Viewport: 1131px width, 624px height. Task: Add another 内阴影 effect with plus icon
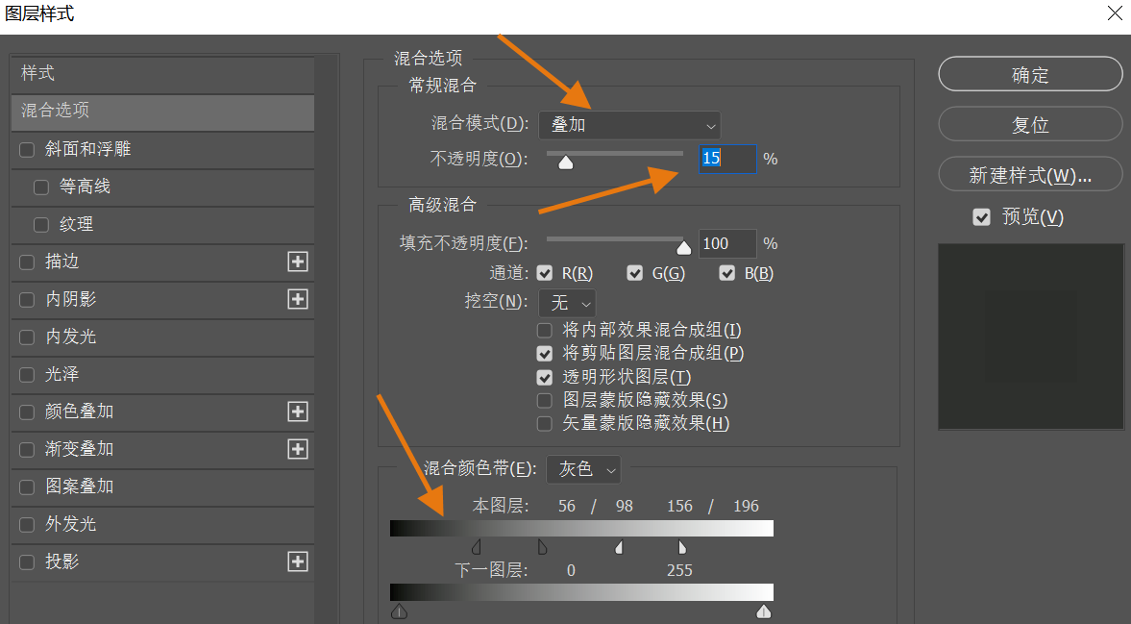click(x=298, y=299)
